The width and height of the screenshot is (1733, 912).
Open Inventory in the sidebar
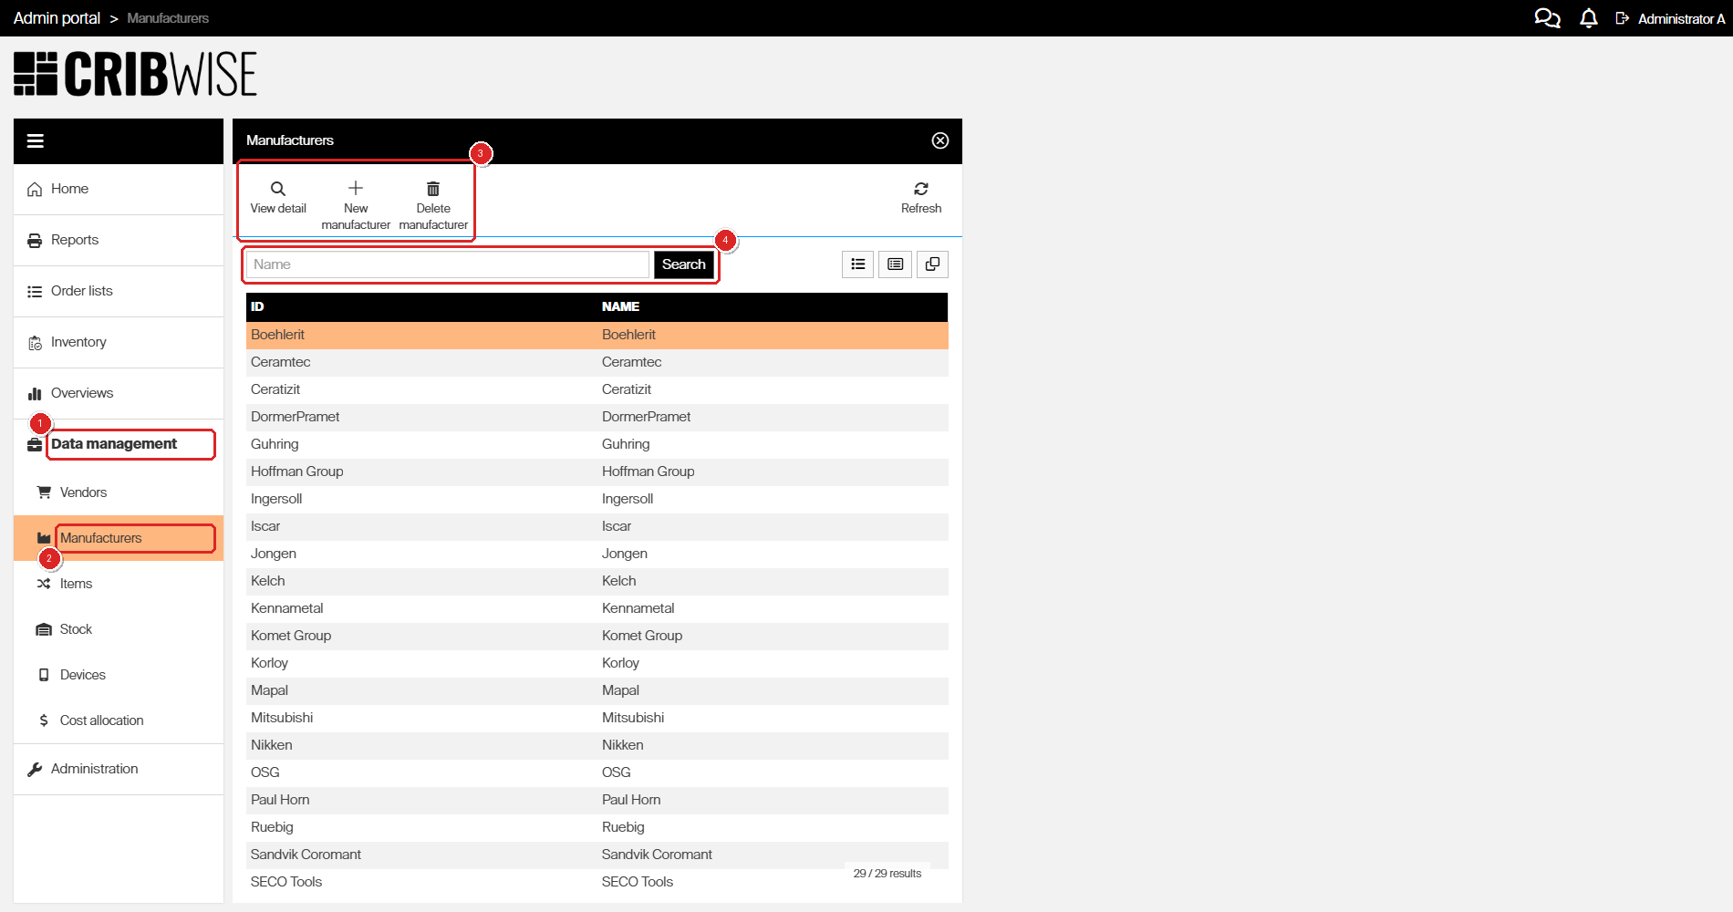click(119, 342)
